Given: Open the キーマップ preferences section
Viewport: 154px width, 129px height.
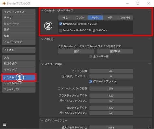Looking at the screenshot, I should click(19, 70).
